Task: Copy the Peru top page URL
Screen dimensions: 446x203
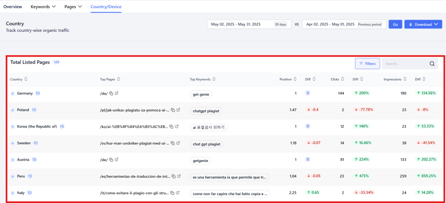Action: click(x=173, y=176)
